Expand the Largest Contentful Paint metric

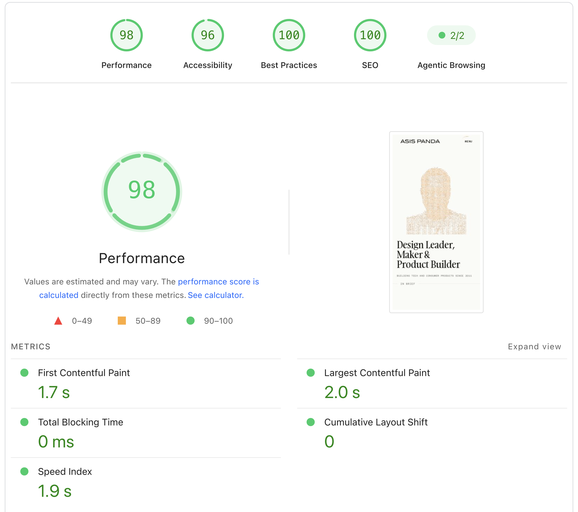pos(432,383)
